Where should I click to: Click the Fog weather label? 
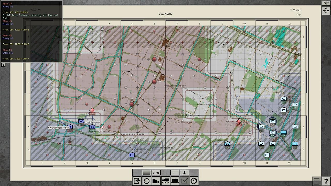tap(299, 15)
